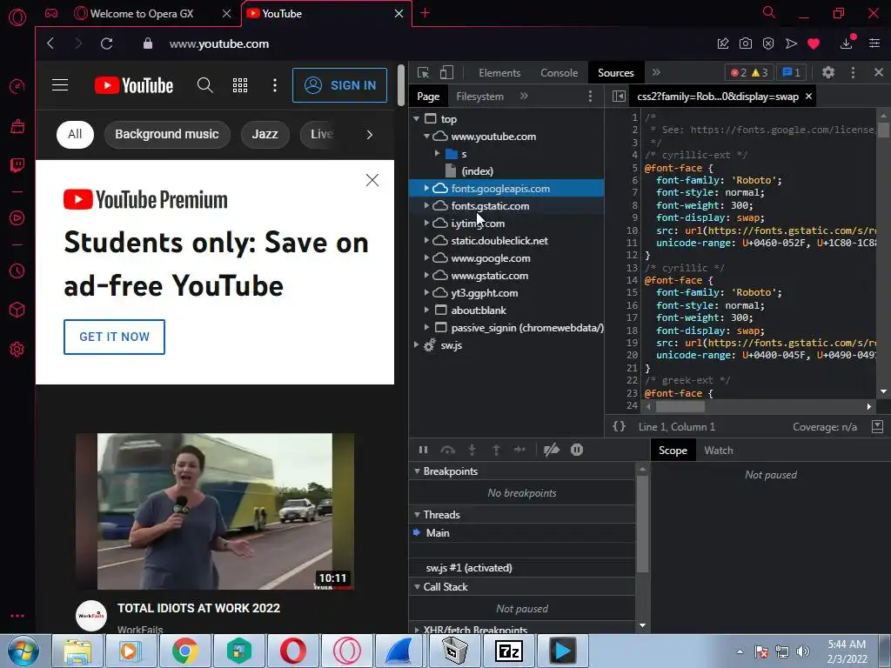This screenshot has height=668, width=891.
Task: Select the Scope tab
Action: (x=673, y=451)
